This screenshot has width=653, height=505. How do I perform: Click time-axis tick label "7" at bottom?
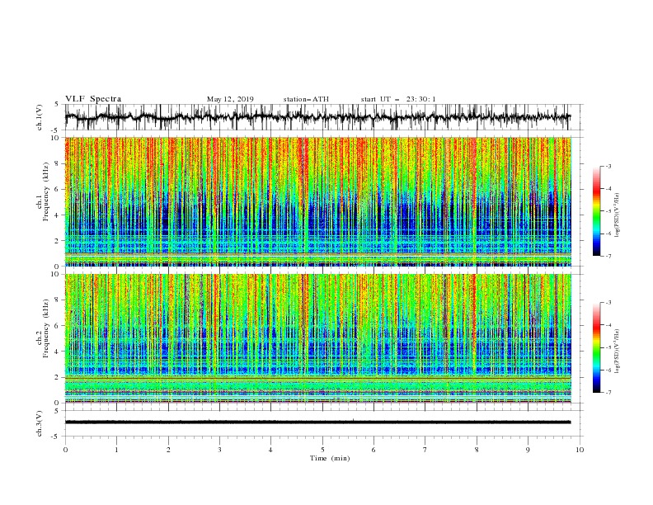tap(425, 450)
